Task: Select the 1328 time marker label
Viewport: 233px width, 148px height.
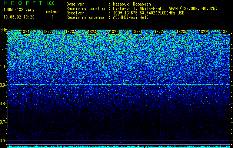Action: coord(181,32)
